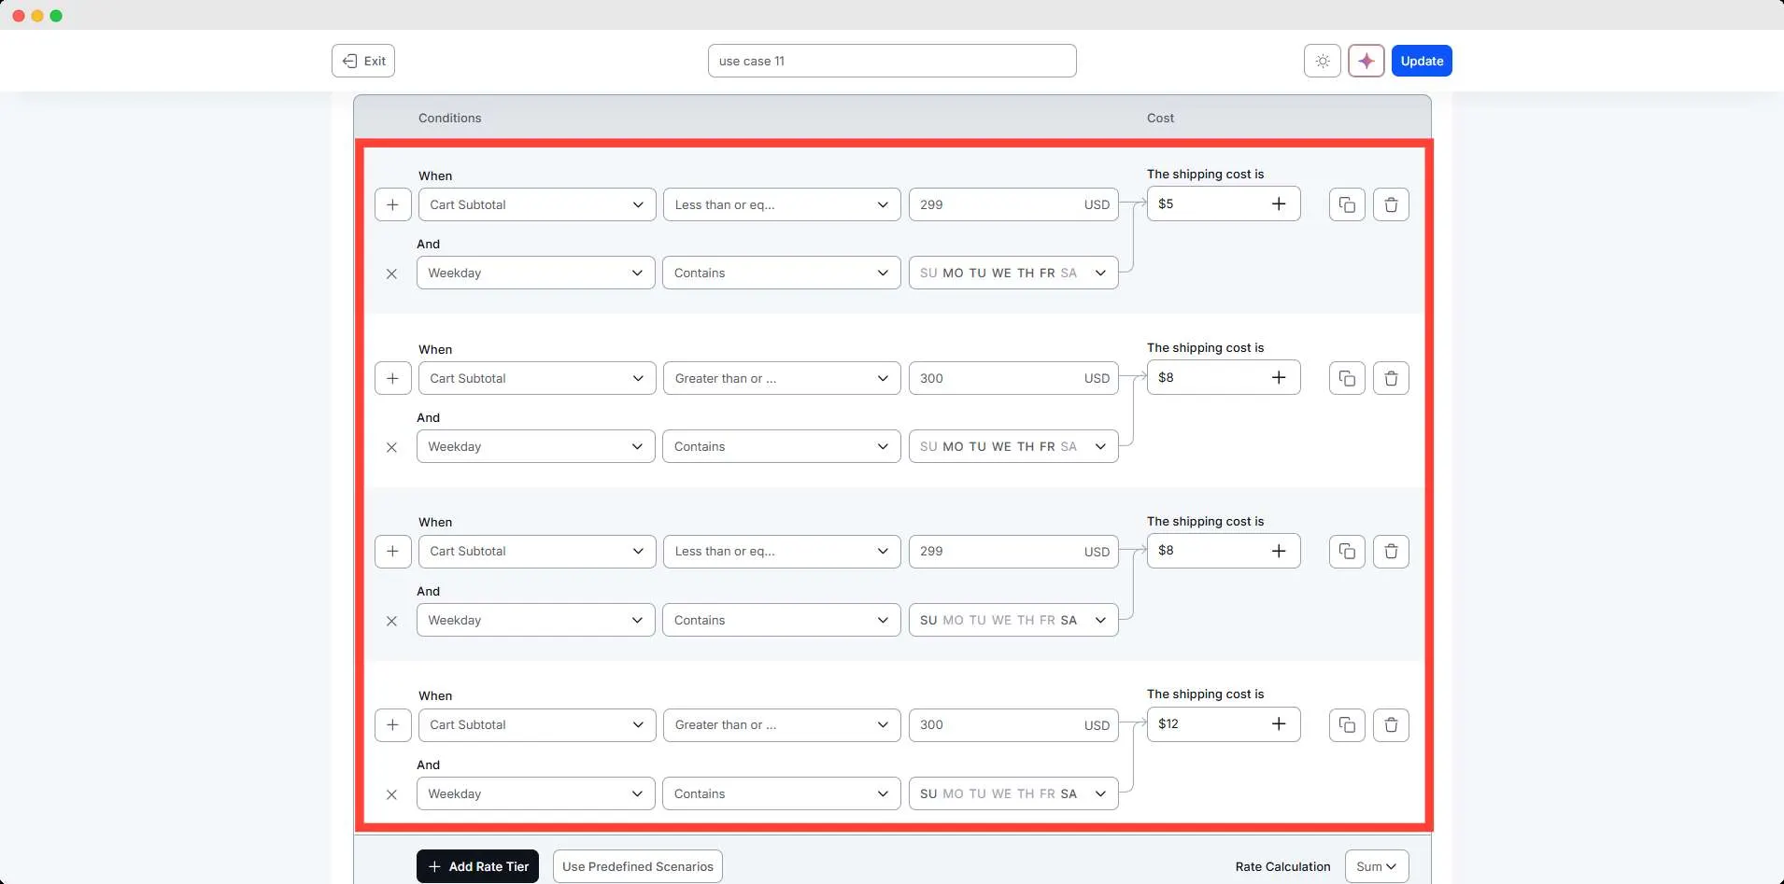
Task: Open the Contains dropdown in the second tier
Action: tap(781, 447)
